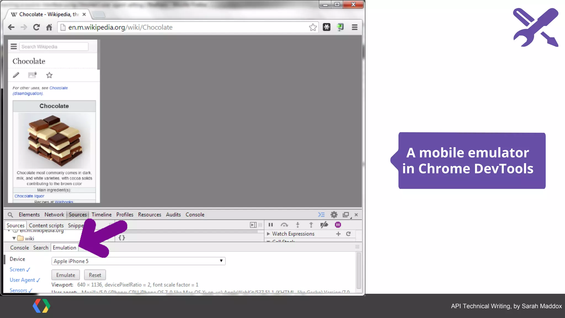Toggle DevTools console drawer icon

click(x=321, y=214)
